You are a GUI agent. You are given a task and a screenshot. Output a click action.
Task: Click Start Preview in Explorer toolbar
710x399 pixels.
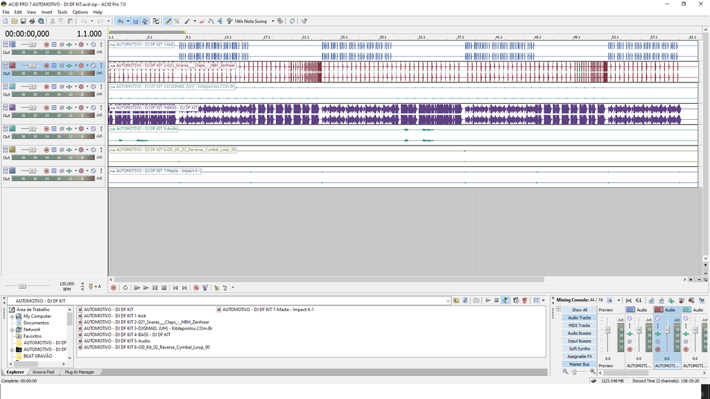[487, 301]
